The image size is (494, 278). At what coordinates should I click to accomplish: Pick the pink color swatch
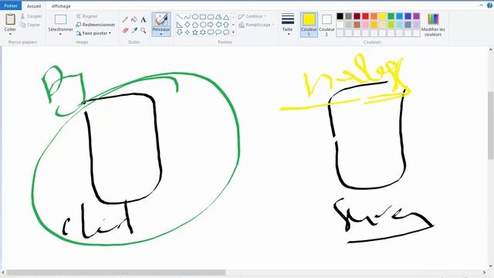pyautogui.click(x=365, y=25)
